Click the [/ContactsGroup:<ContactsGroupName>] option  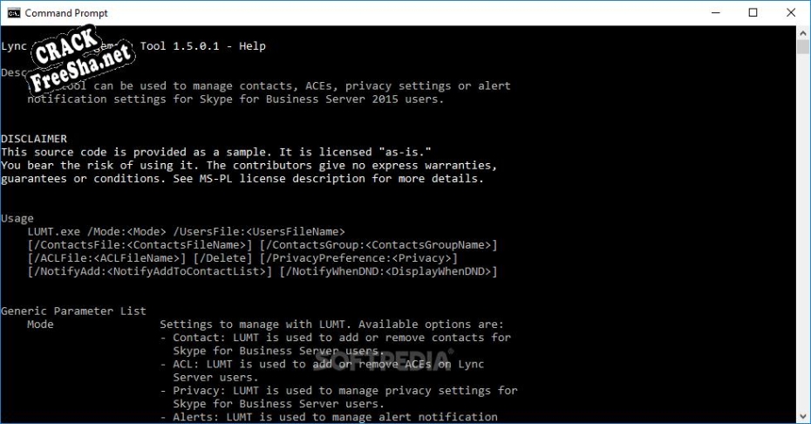(x=378, y=245)
